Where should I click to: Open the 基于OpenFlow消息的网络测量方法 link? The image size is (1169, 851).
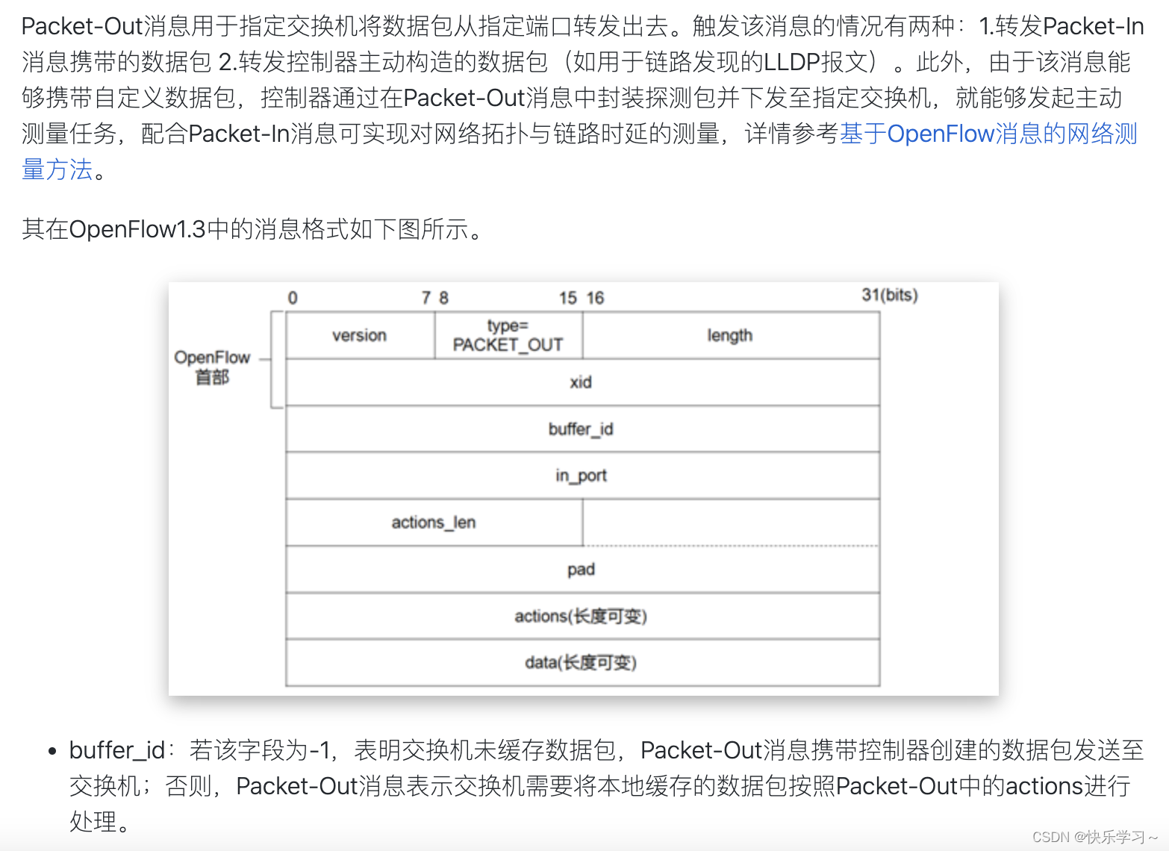pos(988,134)
